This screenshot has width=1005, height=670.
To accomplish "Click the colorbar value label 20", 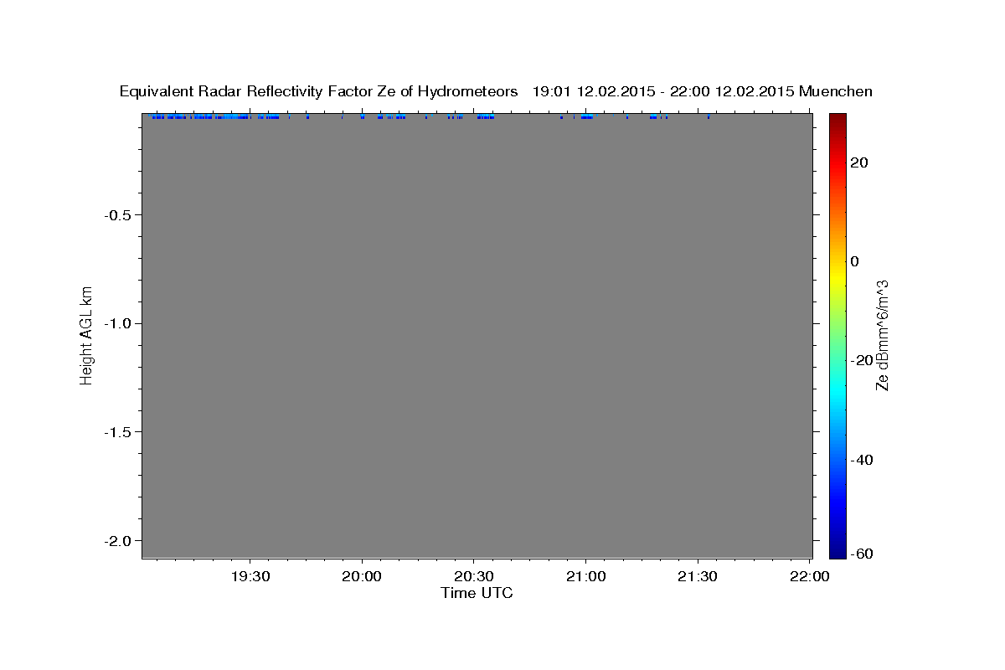I will point(858,162).
